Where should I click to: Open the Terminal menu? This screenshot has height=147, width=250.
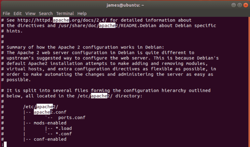(65, 14)
